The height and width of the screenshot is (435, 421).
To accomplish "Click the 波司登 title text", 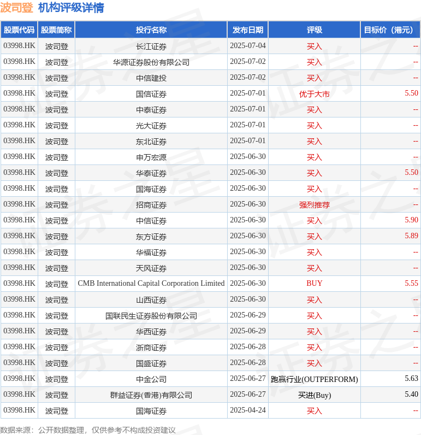I will [x=16, y=8].
